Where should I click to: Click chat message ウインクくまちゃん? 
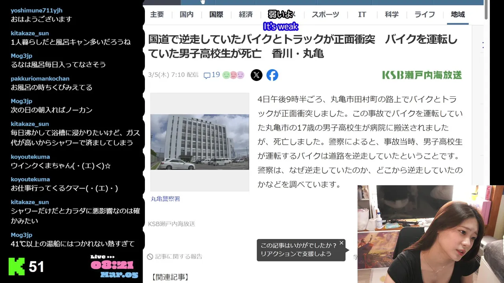click(61, 166)
